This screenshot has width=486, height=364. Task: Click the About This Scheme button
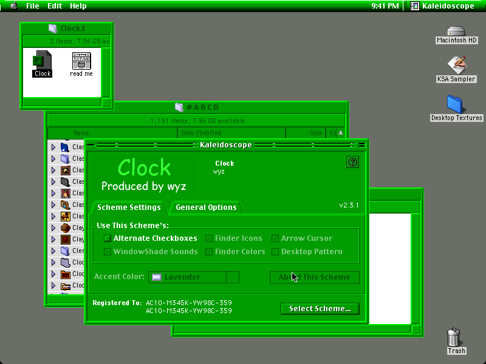315,277
